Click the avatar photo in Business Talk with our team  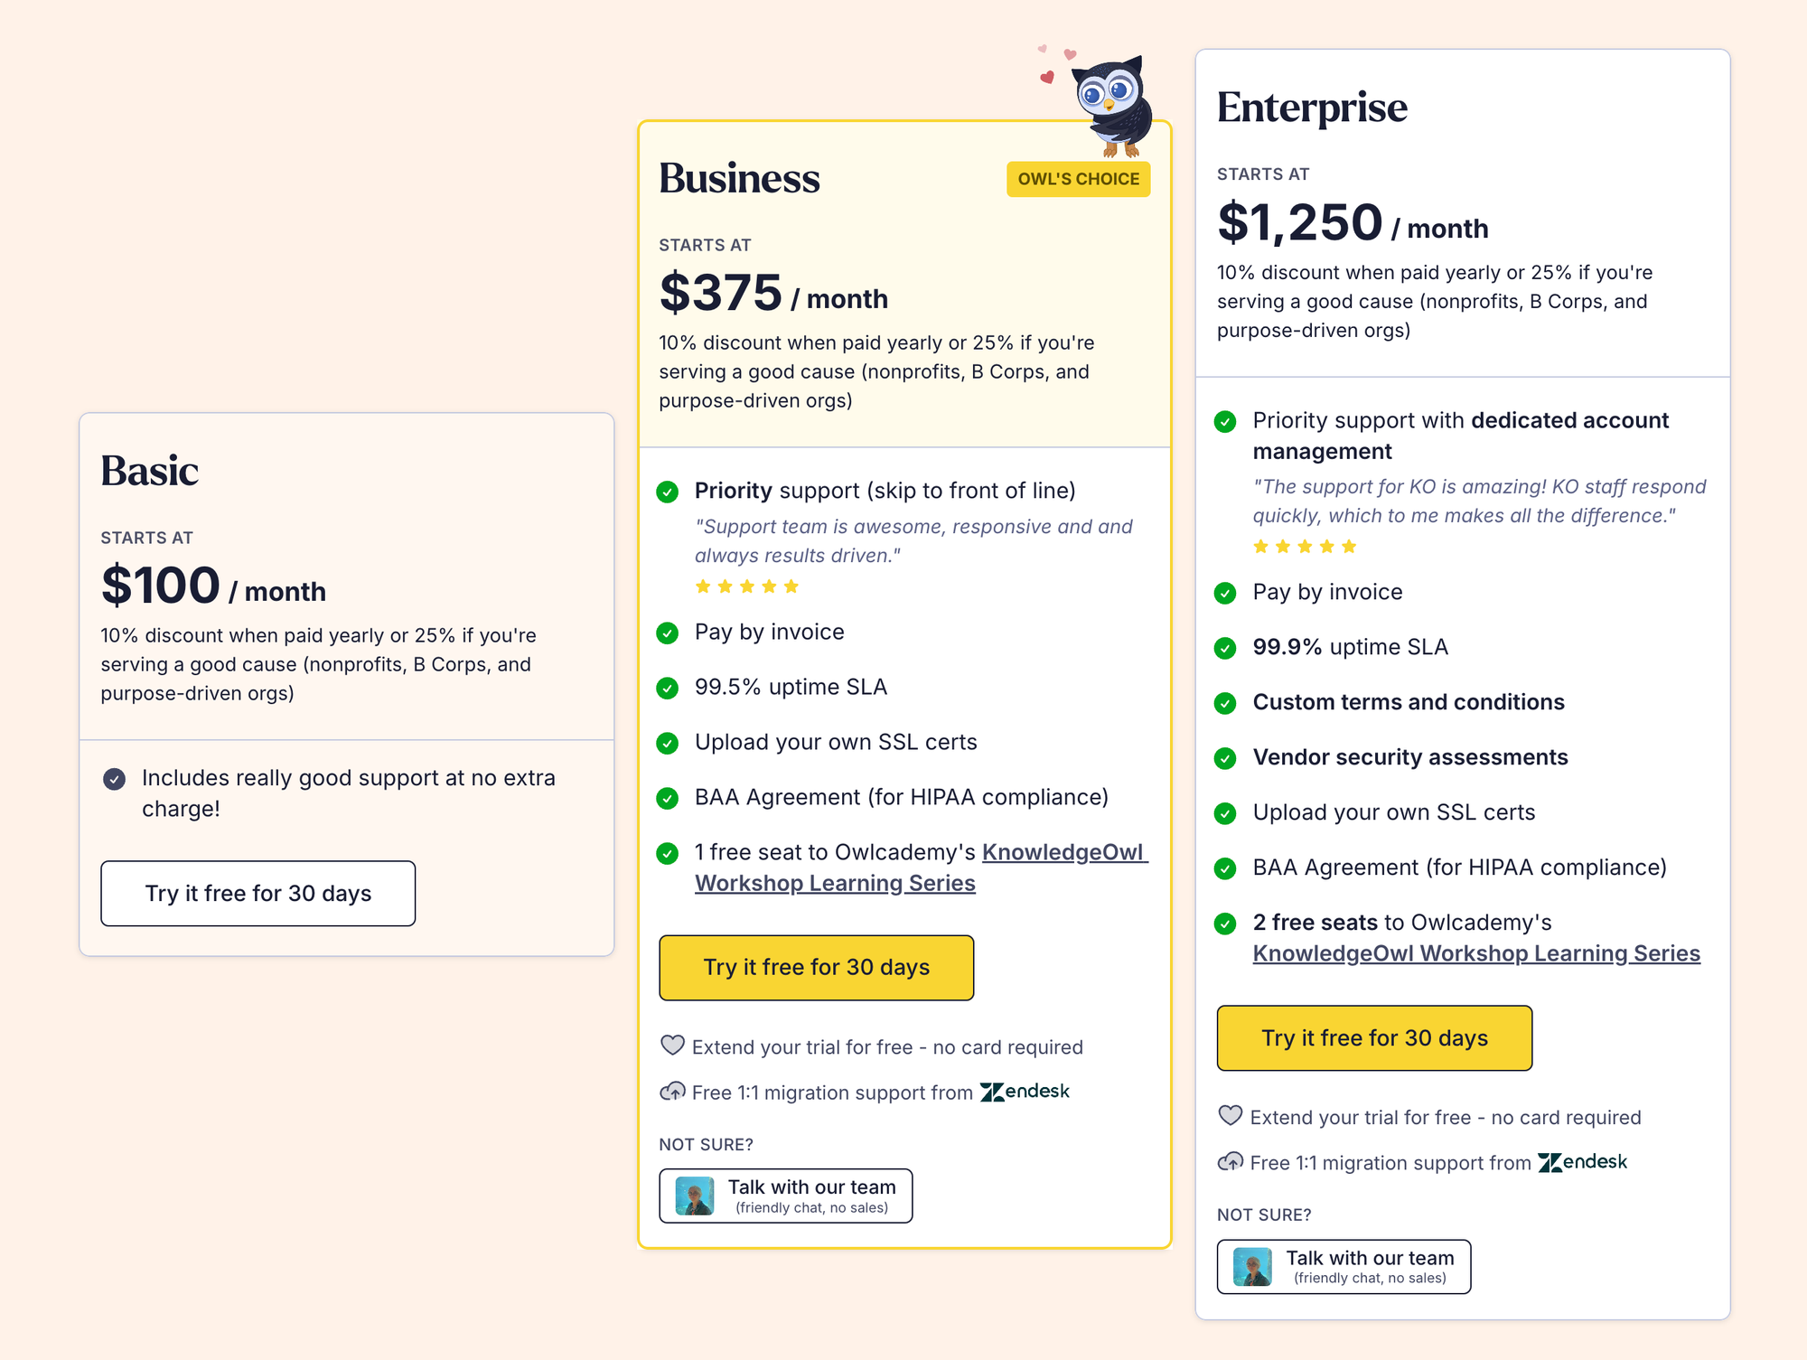(x=695, y=1196)
